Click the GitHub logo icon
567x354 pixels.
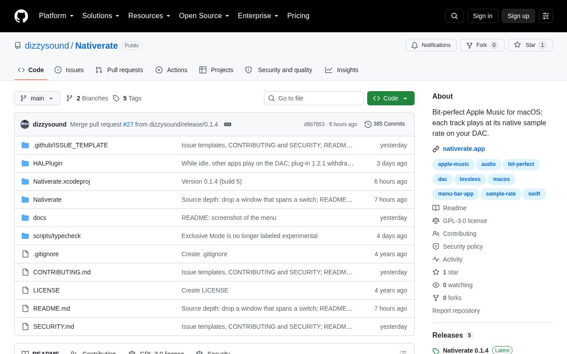point(21,16)
